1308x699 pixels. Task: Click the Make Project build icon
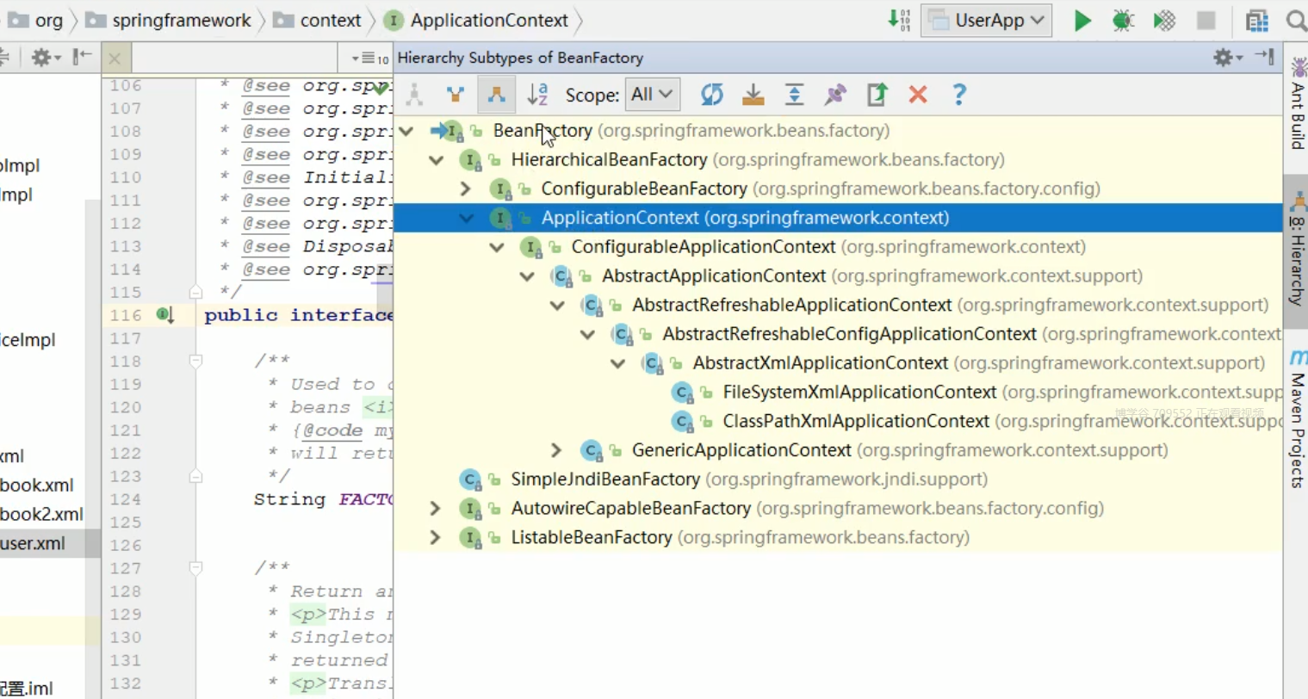point(899,20)
